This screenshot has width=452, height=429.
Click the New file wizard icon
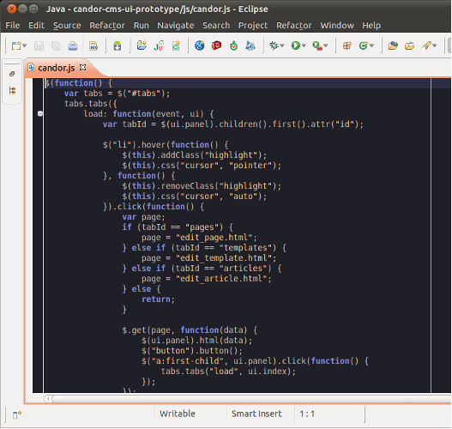(16, 45)
